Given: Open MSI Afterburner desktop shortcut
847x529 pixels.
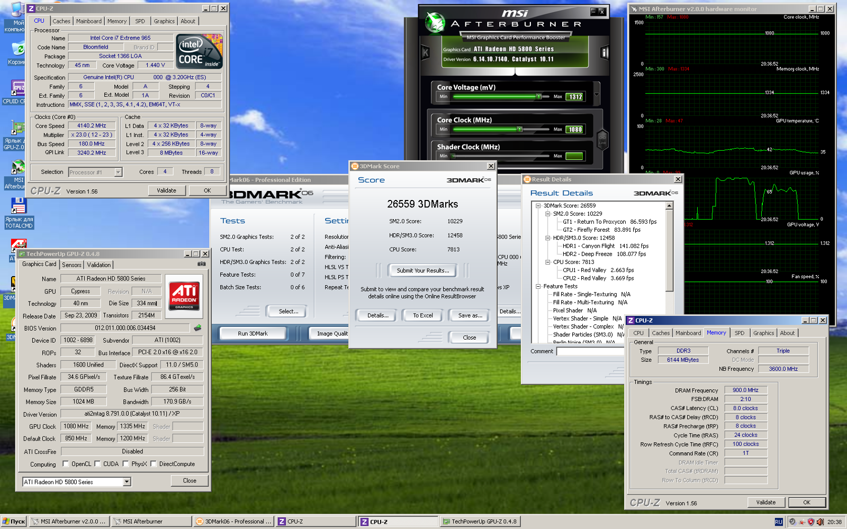Looking at the screenshot, I should 17,168.
